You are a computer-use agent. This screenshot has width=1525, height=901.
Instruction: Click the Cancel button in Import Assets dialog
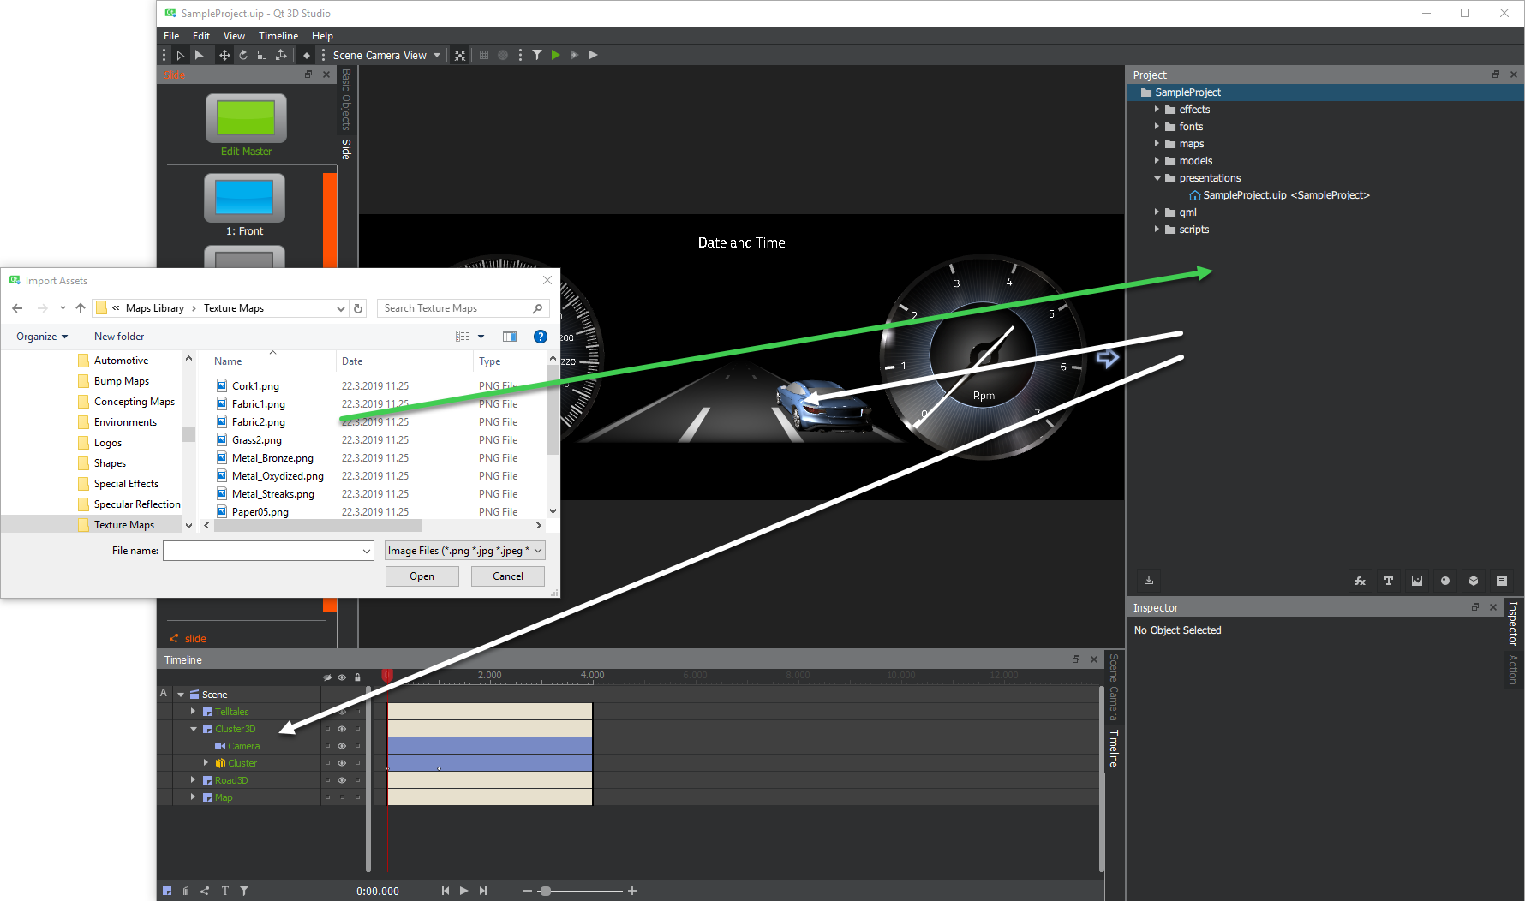(507, 576)
